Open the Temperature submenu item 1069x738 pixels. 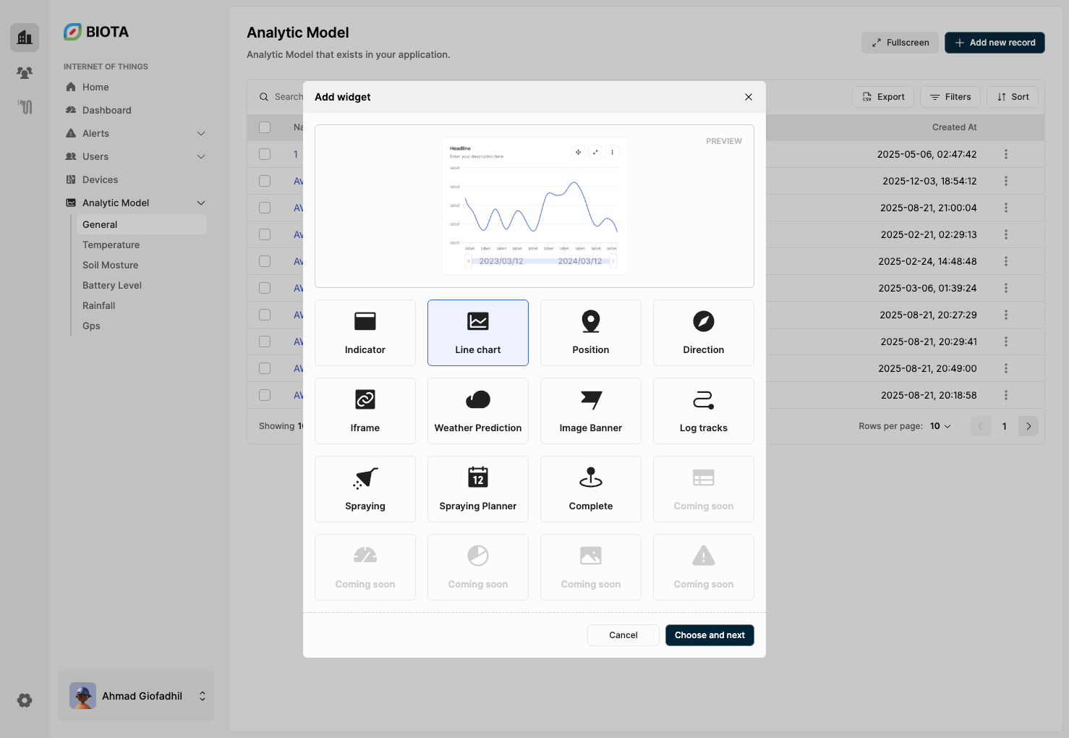pyautogui.click(x=111, y=245)
